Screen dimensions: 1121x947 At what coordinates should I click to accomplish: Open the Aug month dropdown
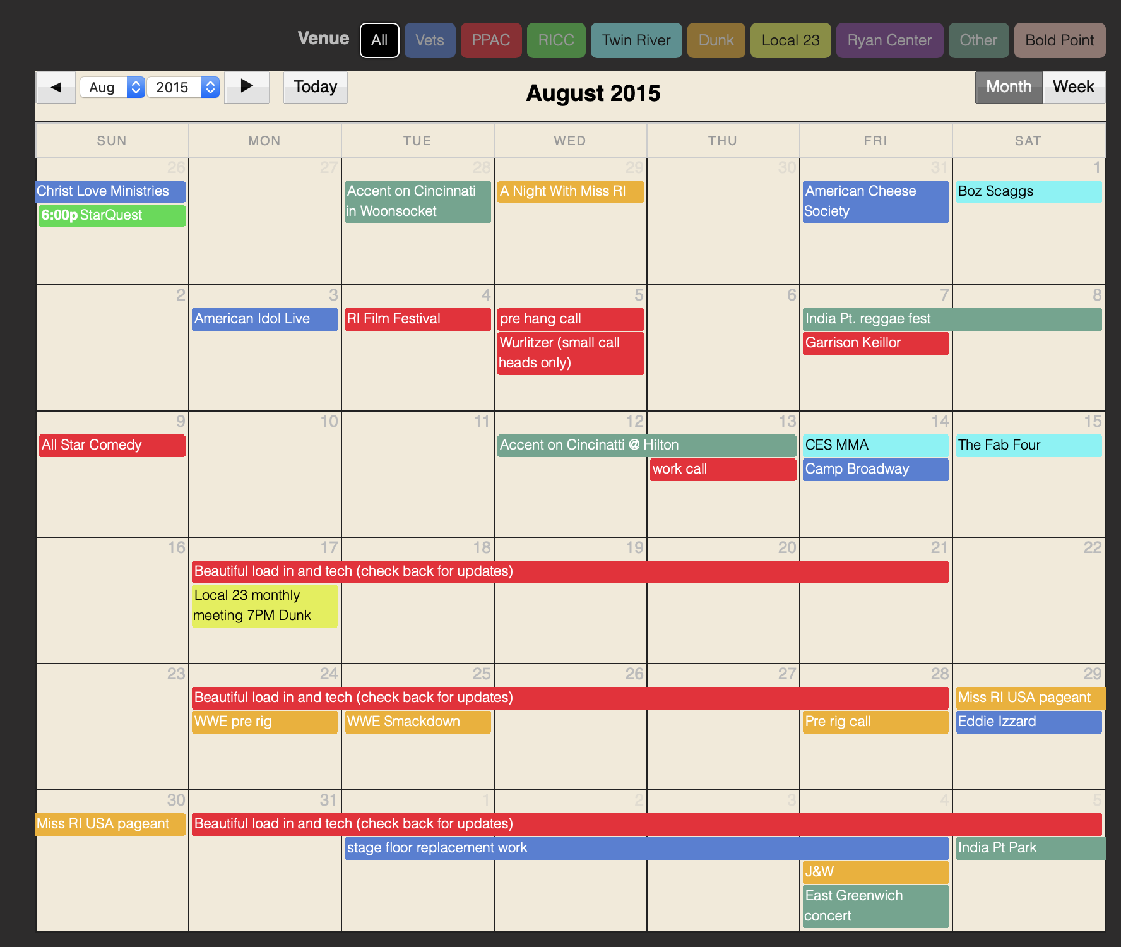(x=112, y=87)
